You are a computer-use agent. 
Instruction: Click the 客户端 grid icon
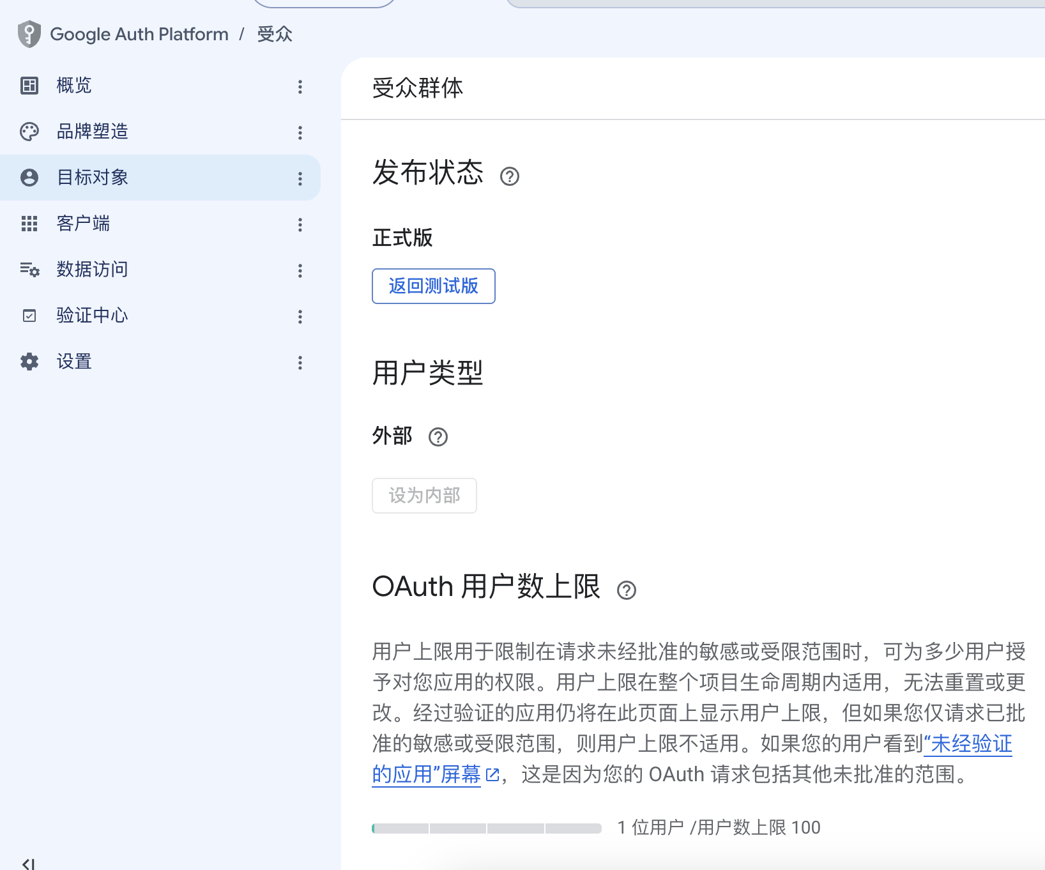(29, 224)
